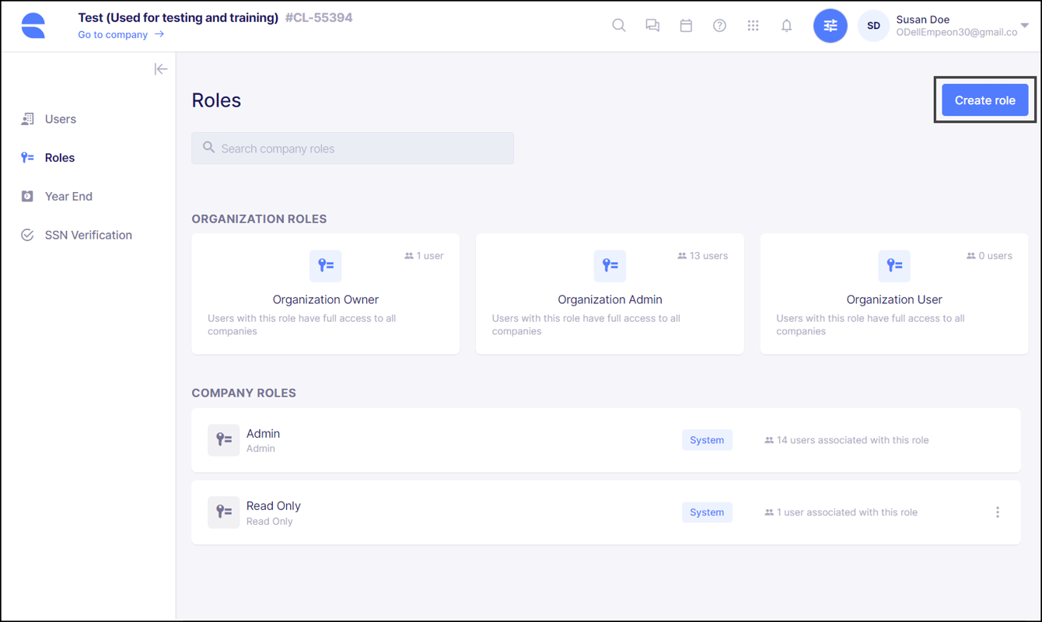
Task: Open the account dropdown next to the email address
Action: click(1024, 25)
